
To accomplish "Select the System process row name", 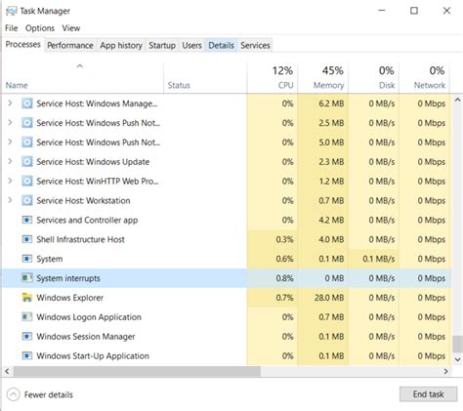I will (x=50, y=259).
